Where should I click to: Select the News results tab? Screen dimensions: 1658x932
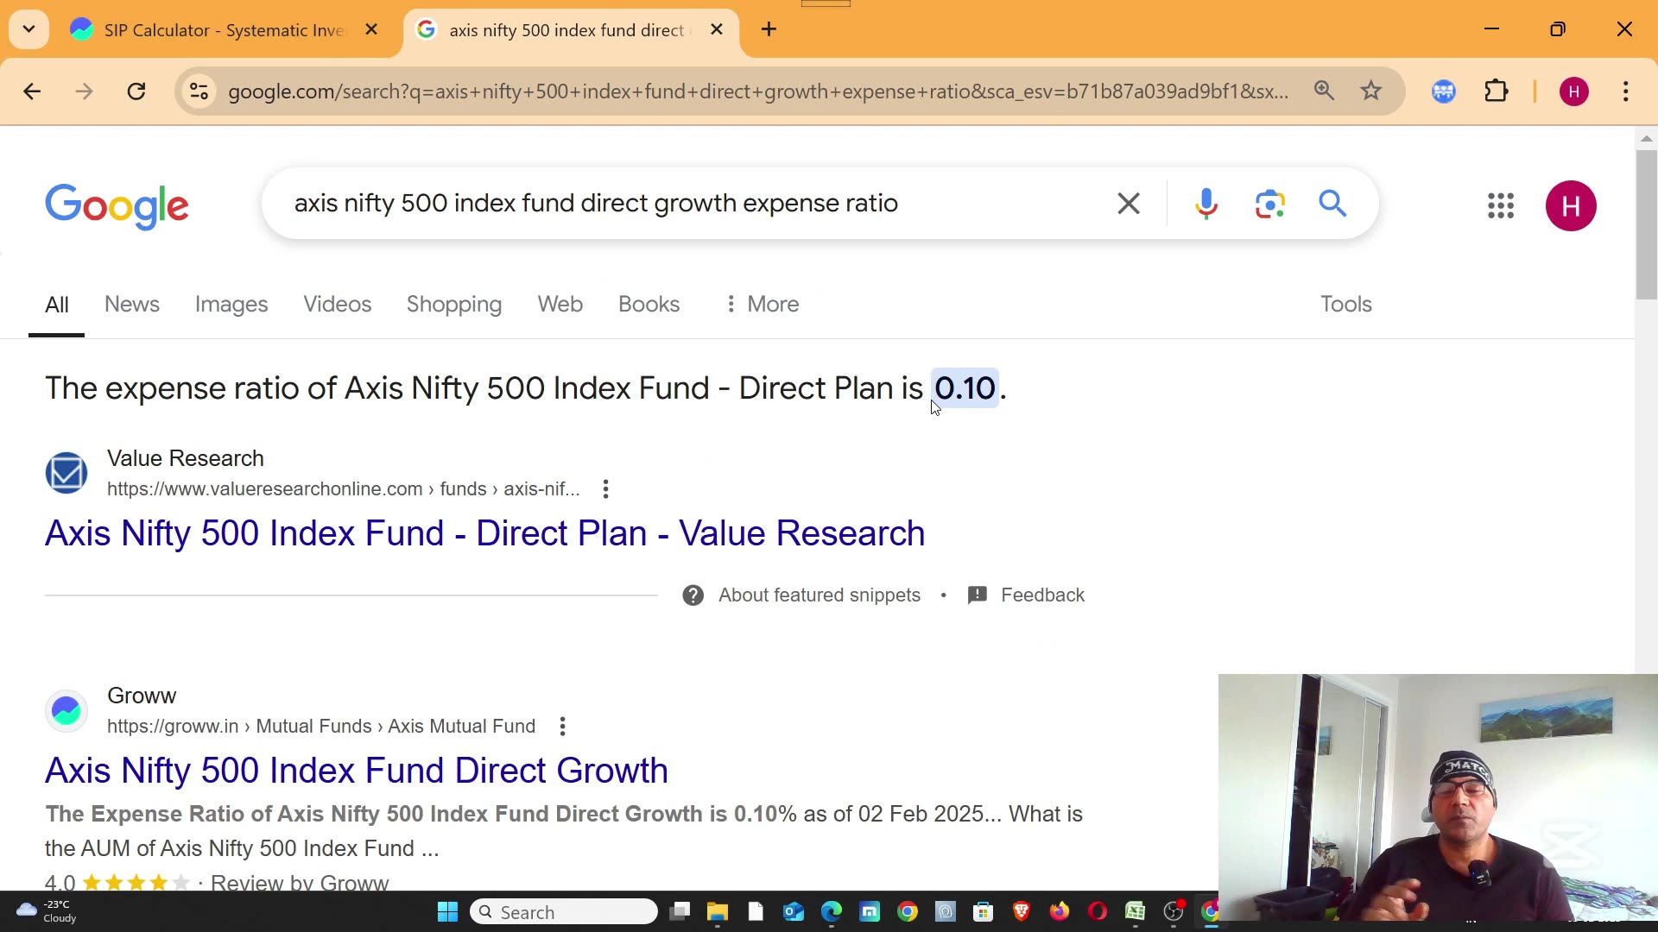[x=131, y=304]
